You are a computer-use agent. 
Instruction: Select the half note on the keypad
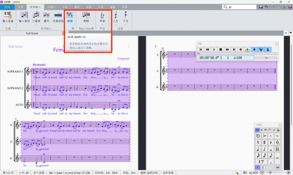click(265, 149)
